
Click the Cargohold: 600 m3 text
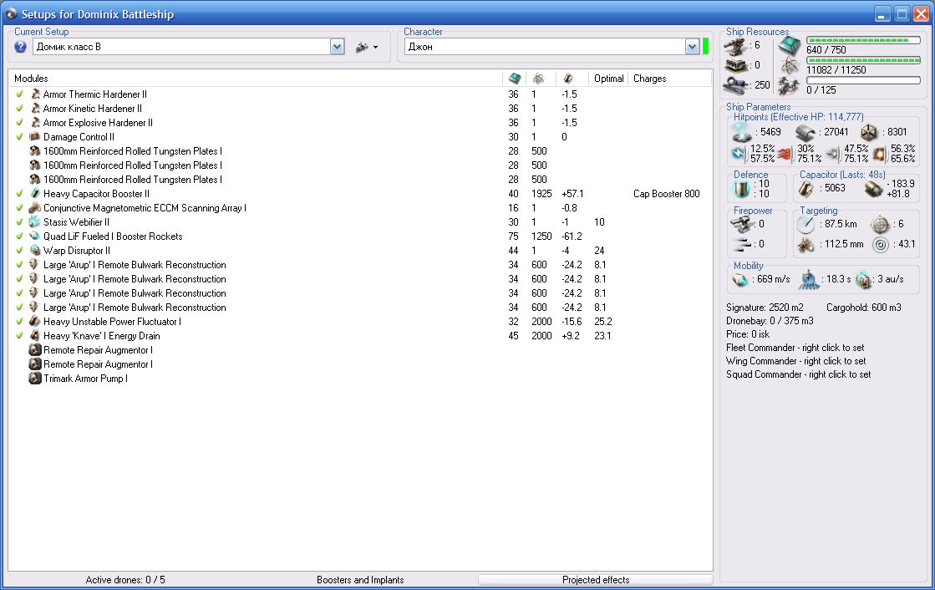coord(863,308)
